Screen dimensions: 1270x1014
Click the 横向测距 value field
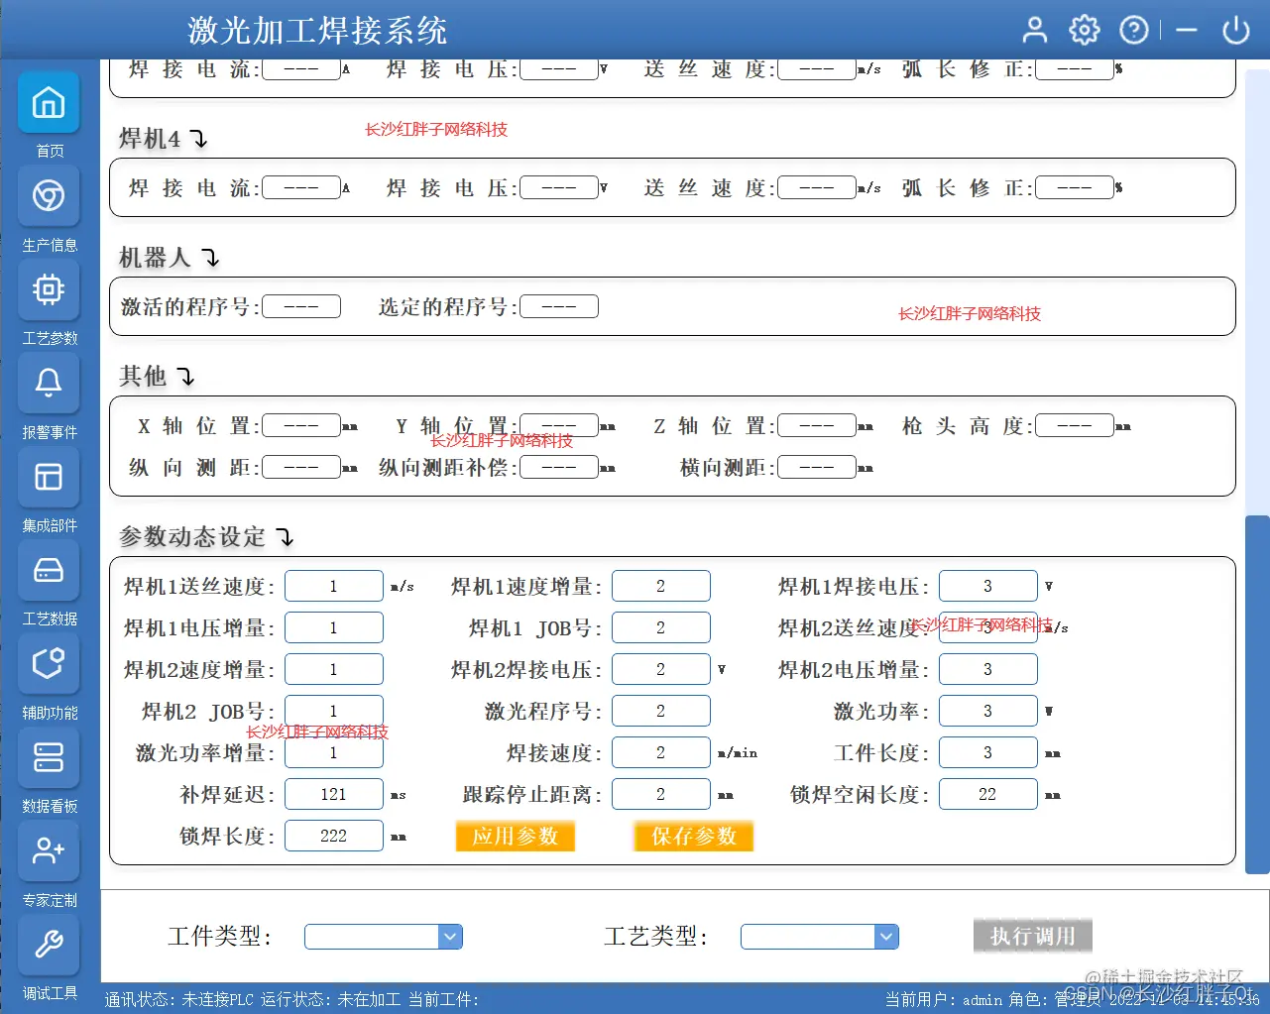[817, 467]
